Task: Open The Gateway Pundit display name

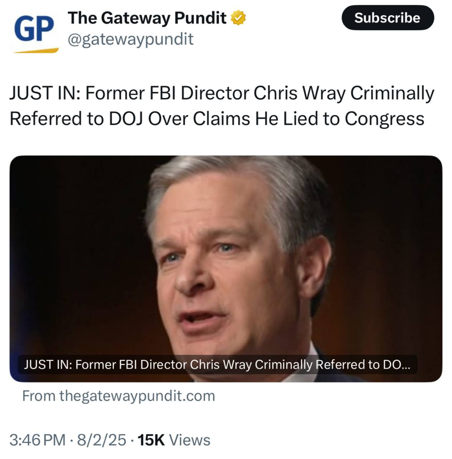Action: point(147,18)
